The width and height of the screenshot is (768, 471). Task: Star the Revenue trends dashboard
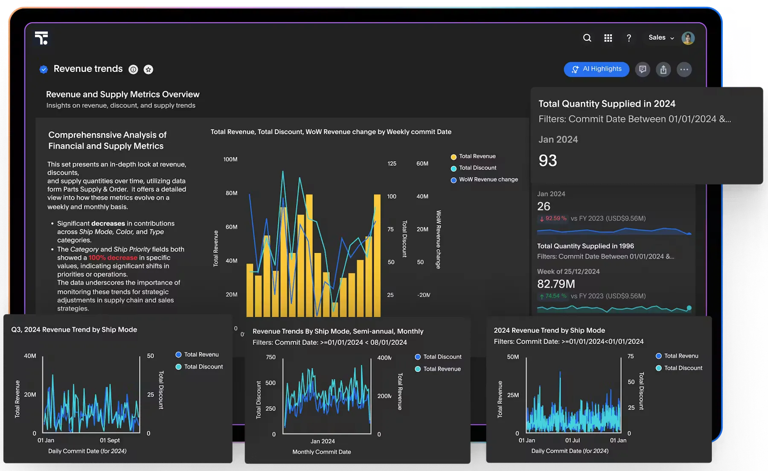click(148, 69)
